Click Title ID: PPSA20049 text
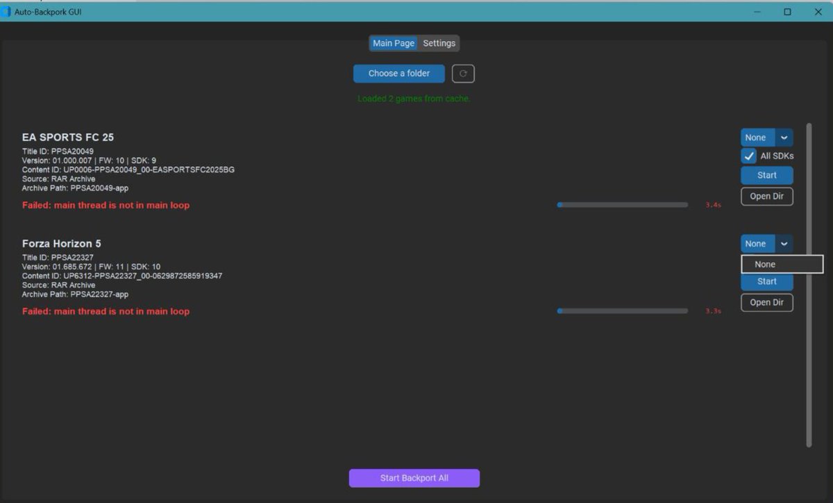This screenshot has height=503, width=833. tap(58, 151)
